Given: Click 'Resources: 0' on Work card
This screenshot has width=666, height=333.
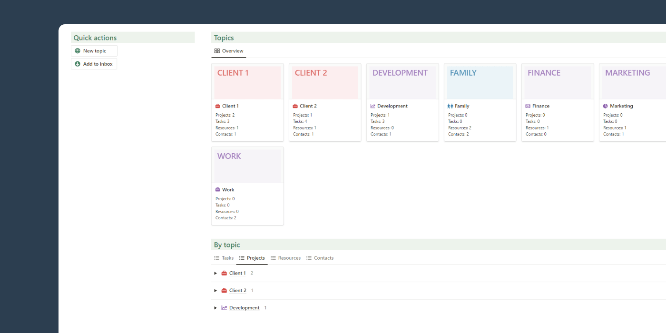Looking at the screenshot, I should [x=227, y=212].
